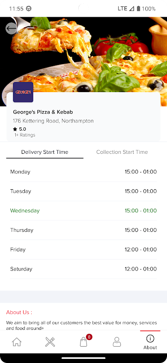Open the user profile icon
This screenshot has width=167, height=363.
click(x=117, y=342)
